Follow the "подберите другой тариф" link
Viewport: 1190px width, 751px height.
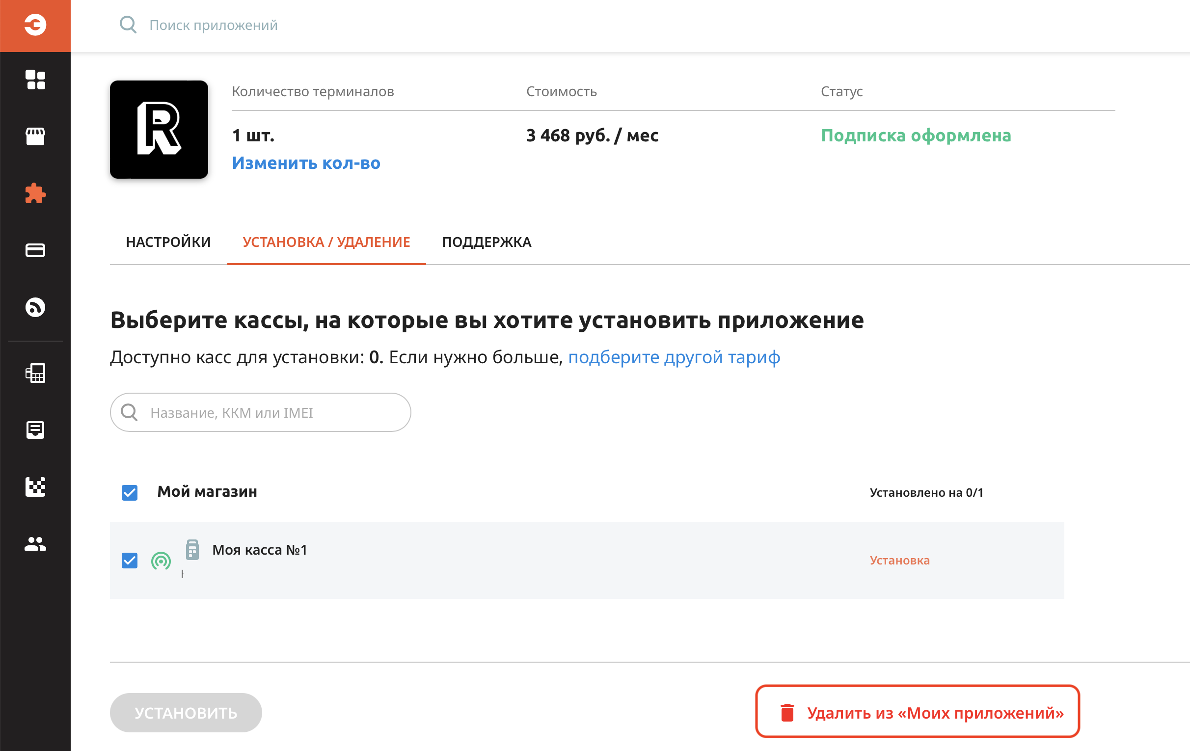(674, 357)
